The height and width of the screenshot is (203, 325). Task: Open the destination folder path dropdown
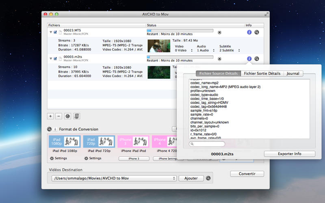point(114,178)
